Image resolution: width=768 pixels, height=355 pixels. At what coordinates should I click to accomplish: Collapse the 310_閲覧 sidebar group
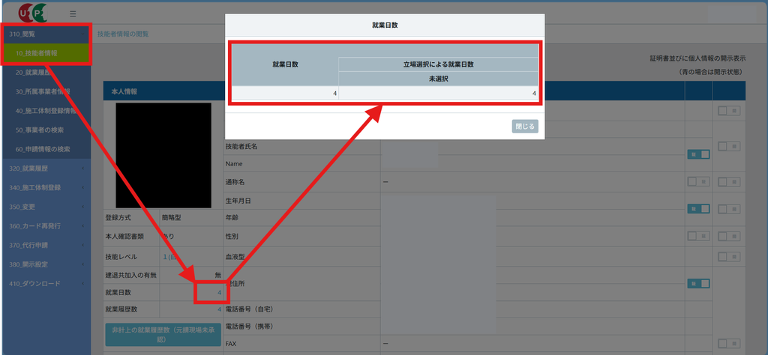click(x=46, y=34)
